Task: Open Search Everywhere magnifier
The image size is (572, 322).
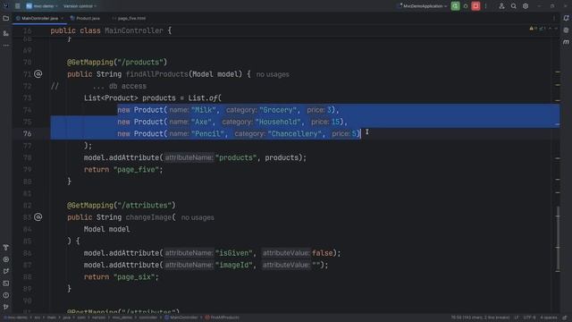Action: (x=513, y=6)
